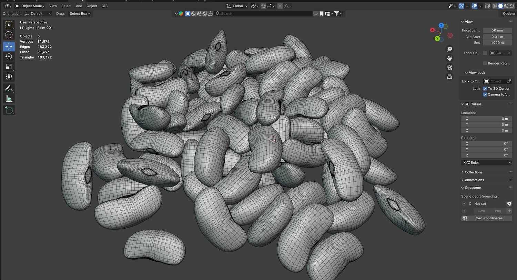
Task: Open the Orientation Default dropdown
Action: (38, 13)
